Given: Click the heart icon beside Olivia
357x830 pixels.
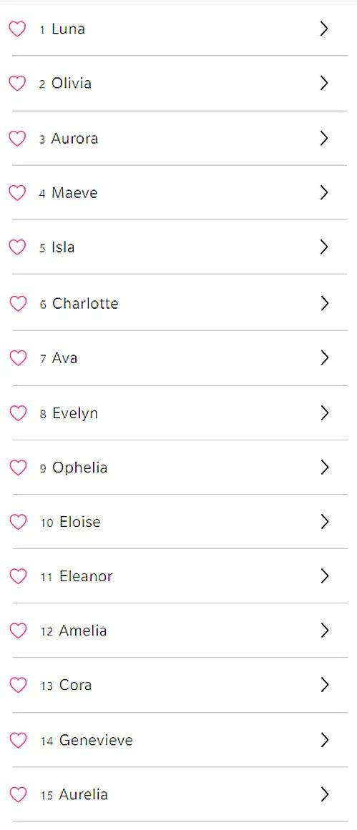Looking at the screenshot, I should click(17, 83).
